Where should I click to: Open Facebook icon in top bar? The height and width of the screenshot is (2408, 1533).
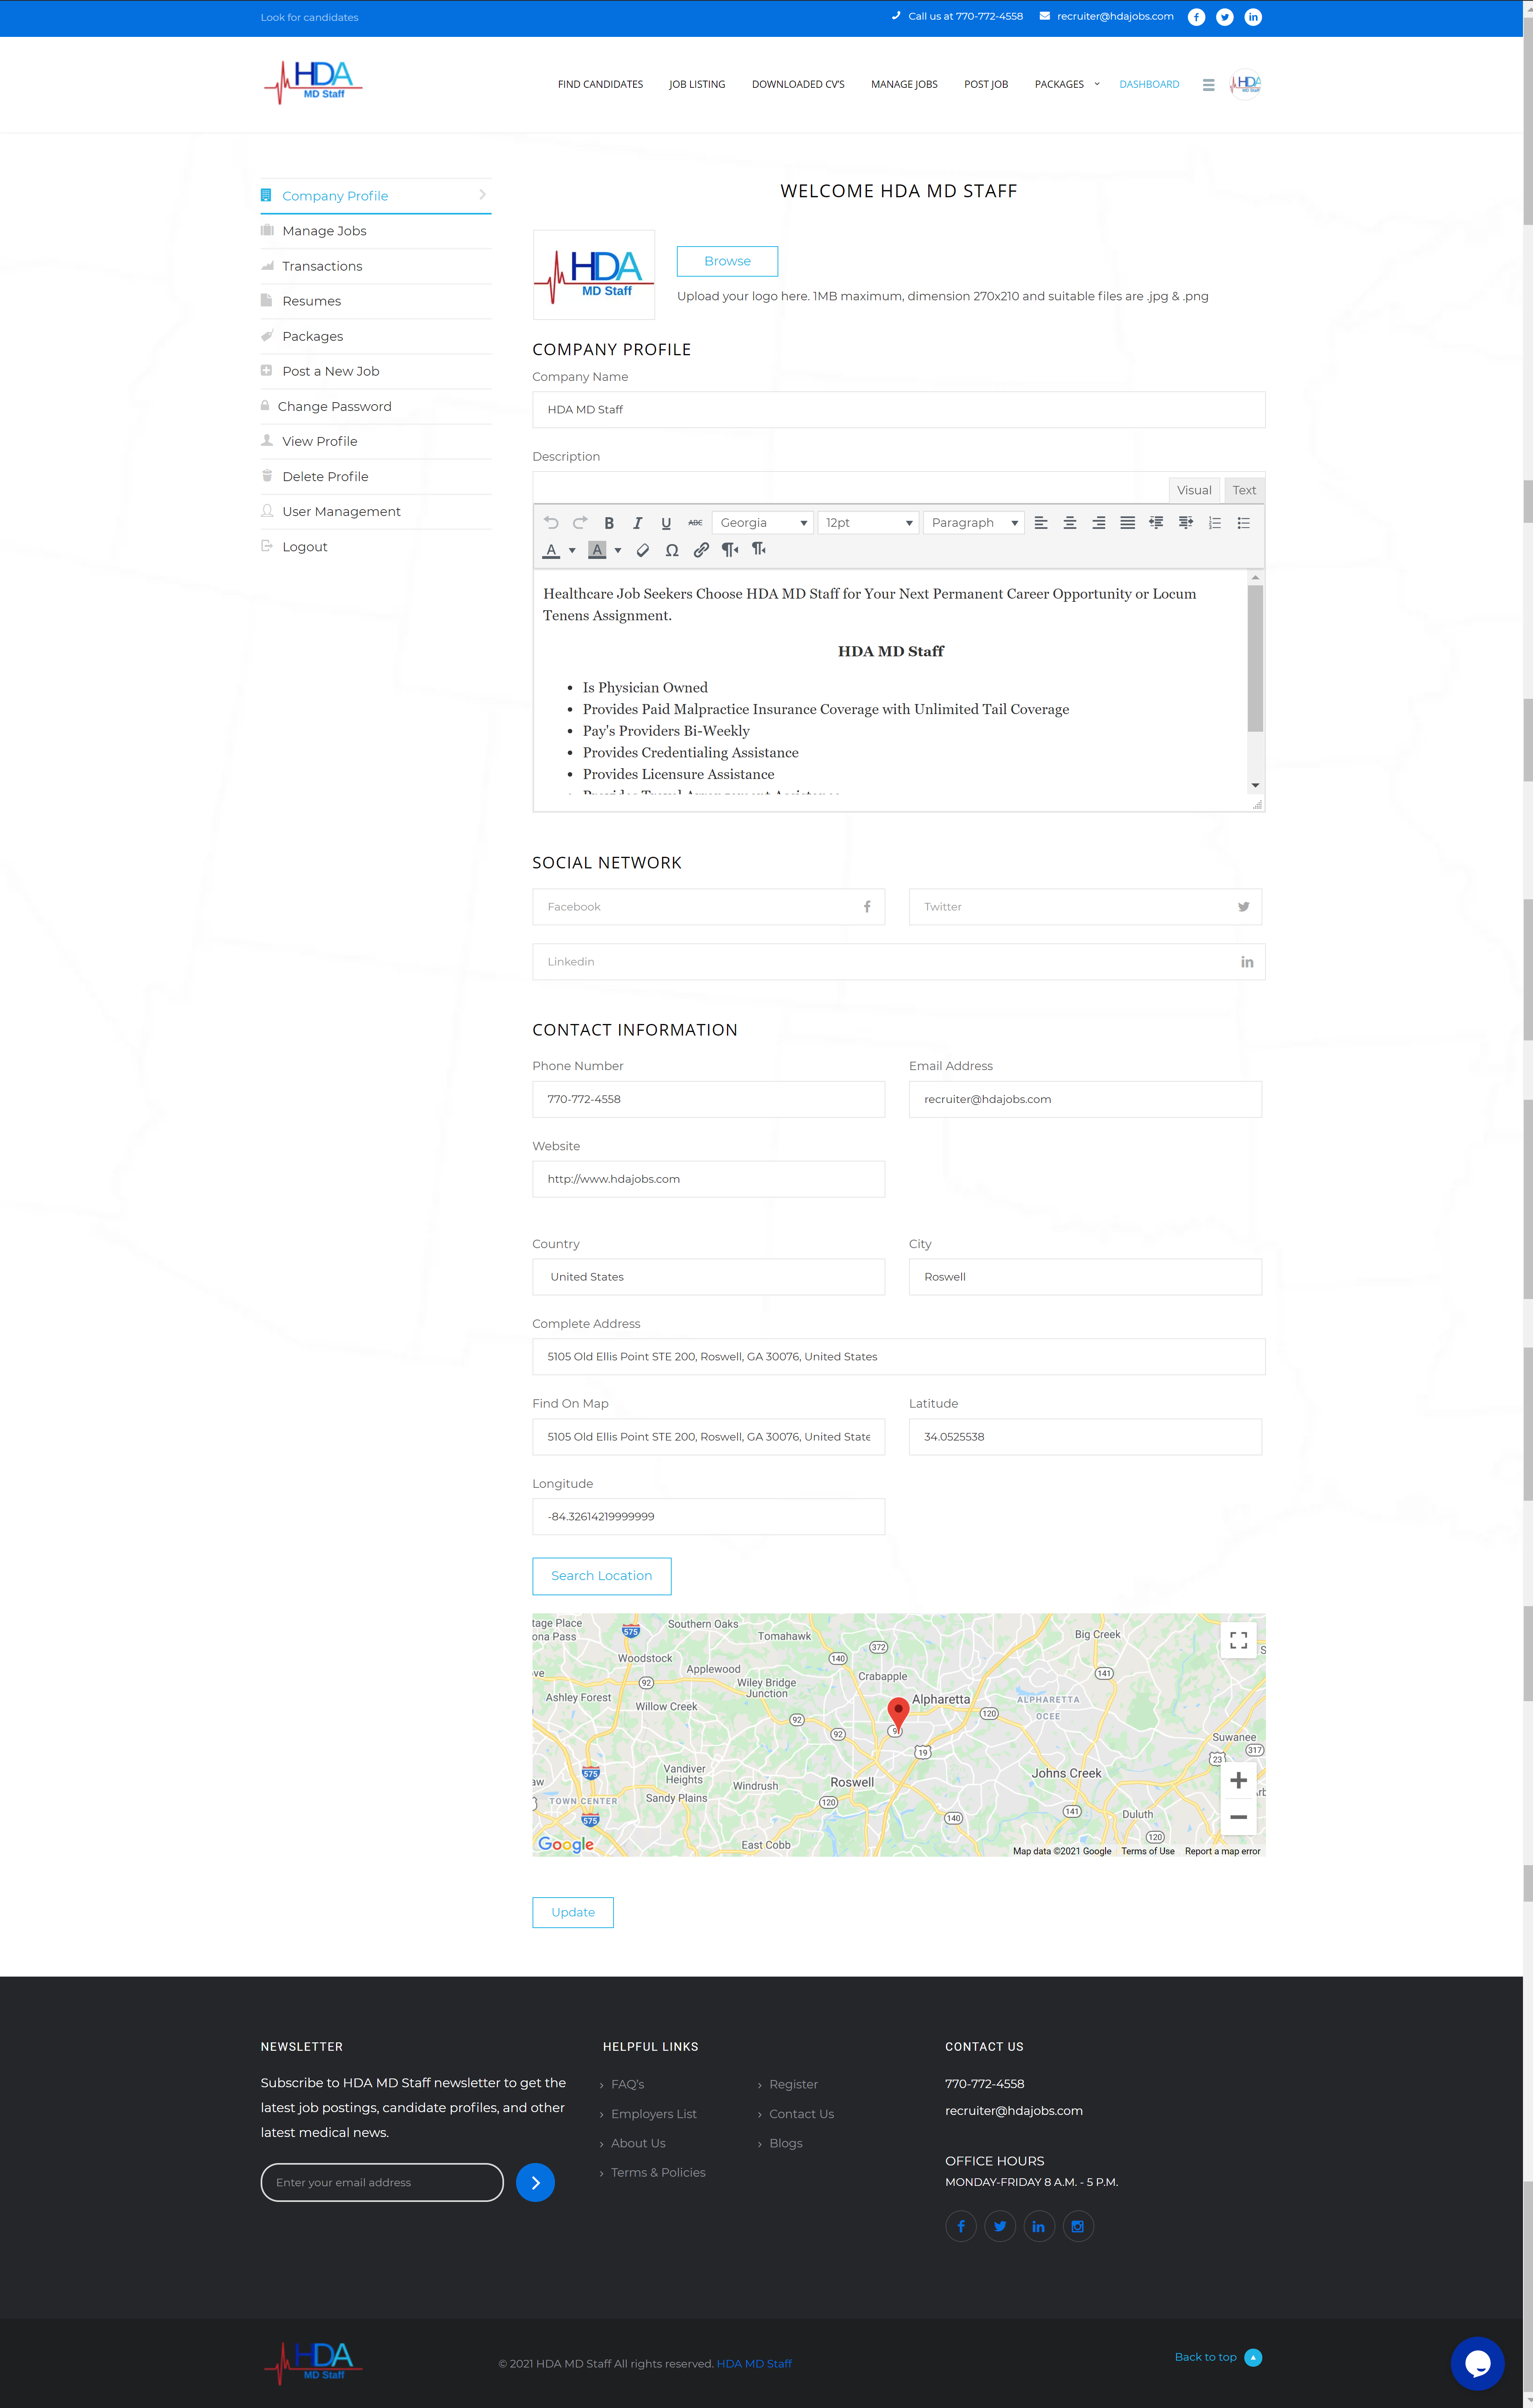pos(1196,17)
